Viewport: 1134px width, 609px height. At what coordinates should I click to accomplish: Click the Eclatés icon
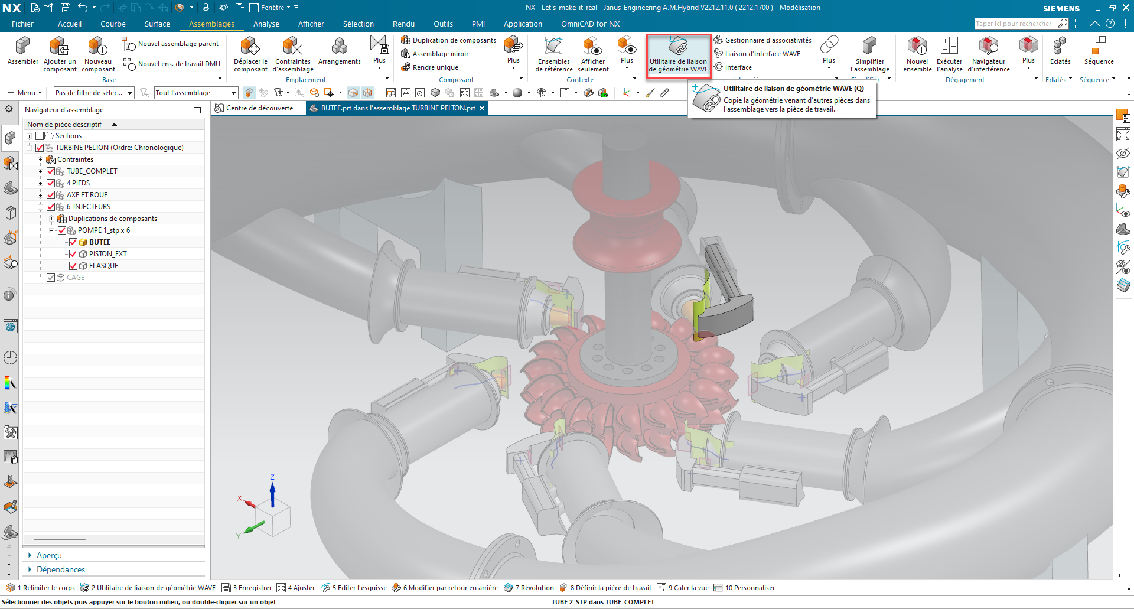pos(1060,50)
